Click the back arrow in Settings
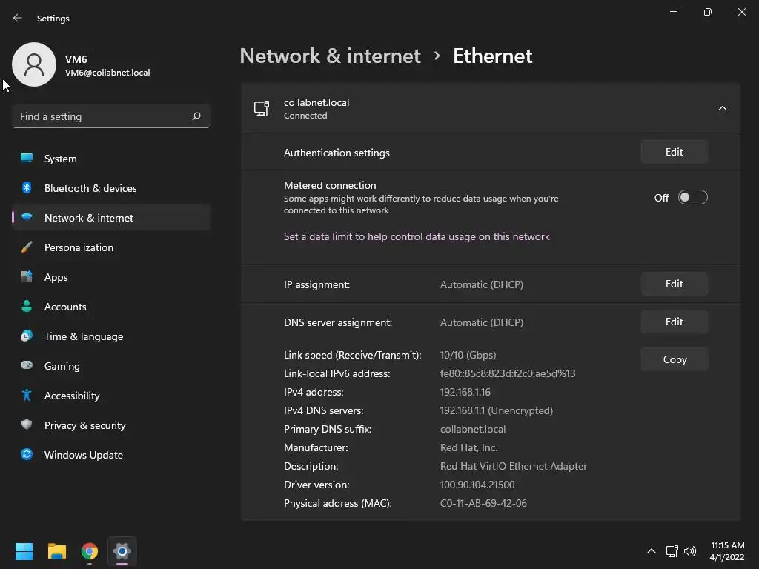Image resolution: width=759 pixels, height=569 pixels. (x=18, y=19)
